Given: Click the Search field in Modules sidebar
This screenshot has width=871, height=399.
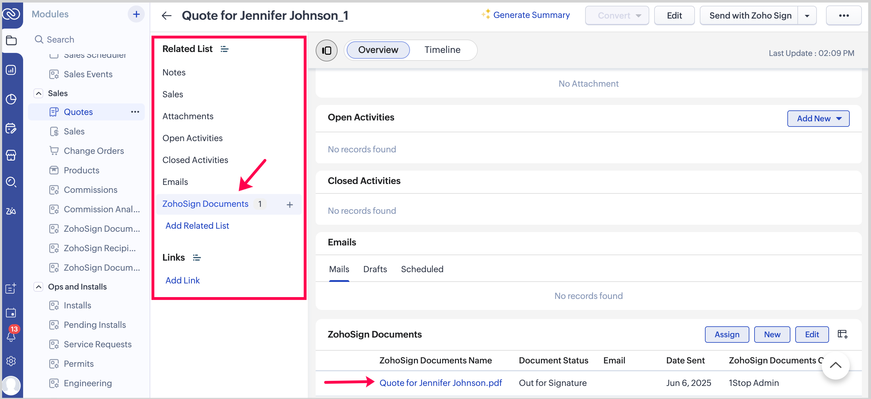Looking at the screenshot, I should [x=60, y=40].
